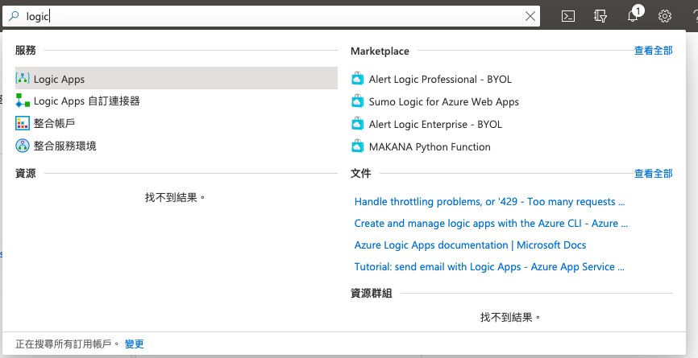Image resolution: width=698 pixels, height=358 pixels.
Task: Click the 整合帳戶 service icon
Action: point(23,123)
